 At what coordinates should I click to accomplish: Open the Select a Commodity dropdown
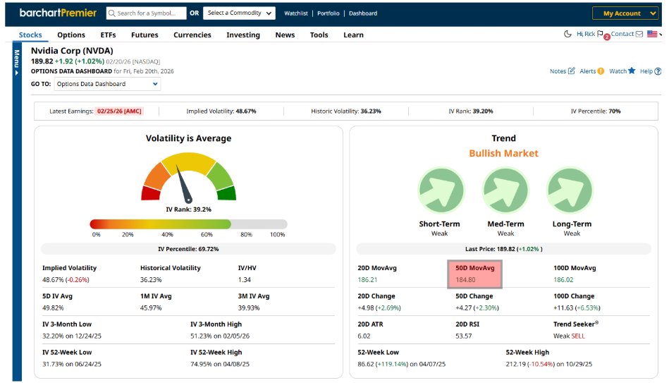point(240,13)
